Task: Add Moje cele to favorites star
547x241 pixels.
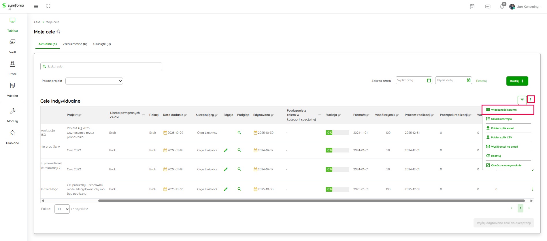Action: pos(59,32)
